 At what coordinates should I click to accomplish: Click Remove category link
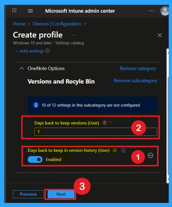click(x=138, y=69)
